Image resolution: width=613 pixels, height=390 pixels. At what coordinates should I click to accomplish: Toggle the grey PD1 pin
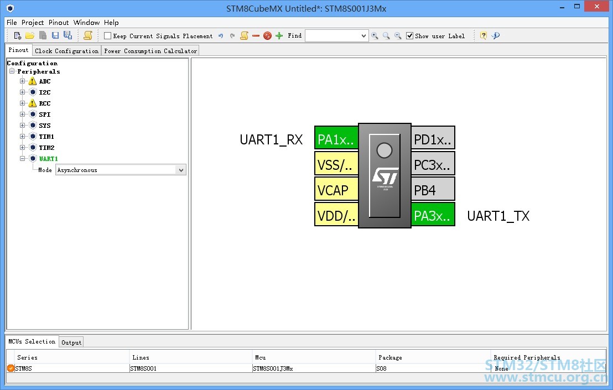pyautogui.click(x=433, y=139)
